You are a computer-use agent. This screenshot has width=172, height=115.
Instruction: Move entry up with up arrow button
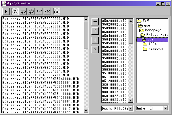click(95, 31)
